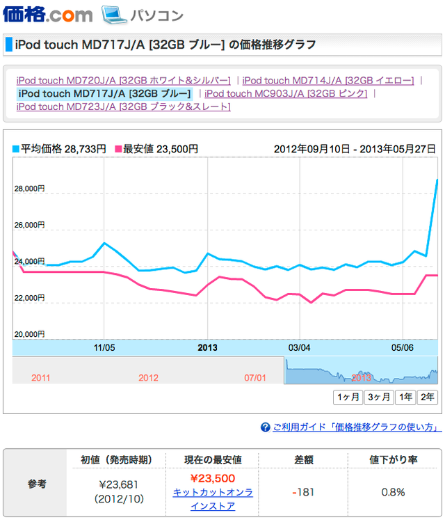Click the 28,000円 axis label

tap(29, 189)
